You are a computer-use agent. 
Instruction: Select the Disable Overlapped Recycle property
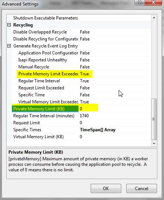coord(40,32)
